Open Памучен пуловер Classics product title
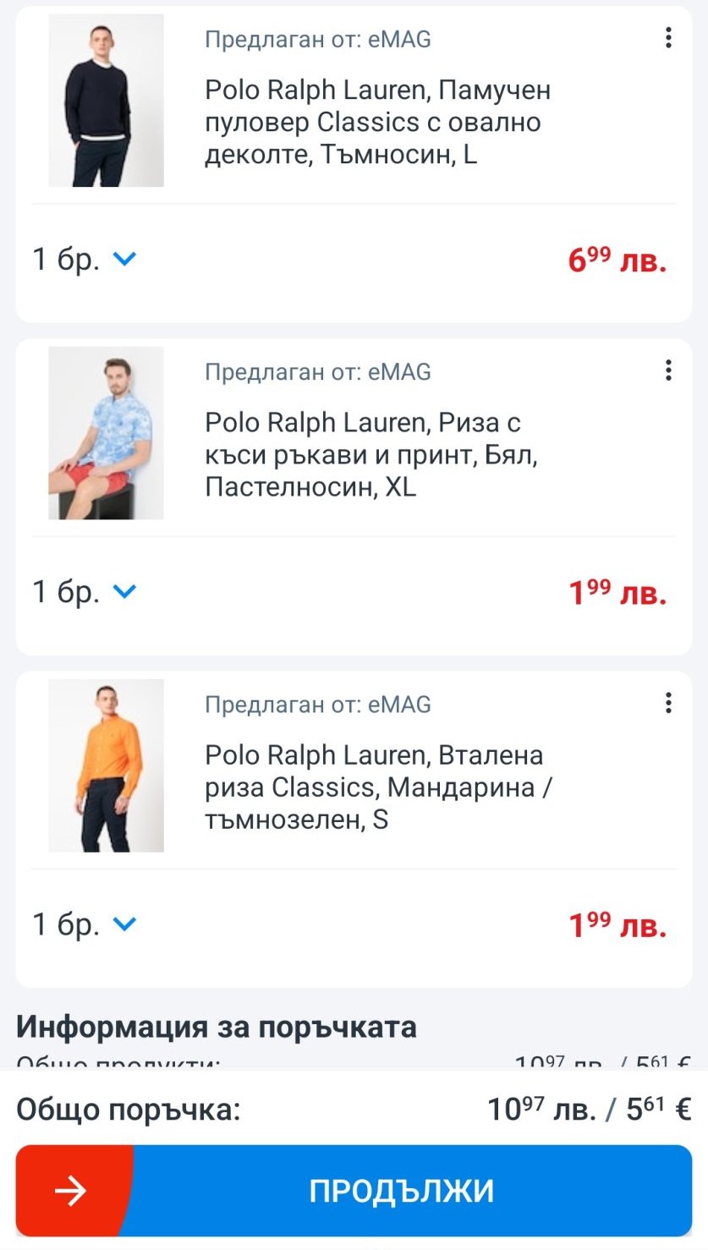The image size is (708, 1250). (x=377, y=122)
